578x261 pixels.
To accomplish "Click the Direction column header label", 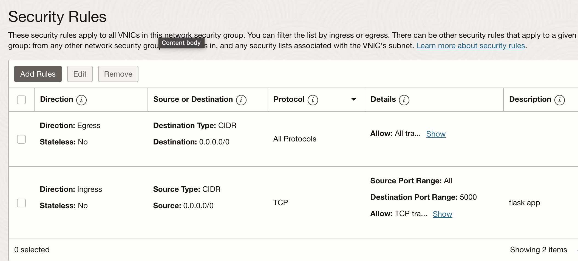I will pos(56,99).
